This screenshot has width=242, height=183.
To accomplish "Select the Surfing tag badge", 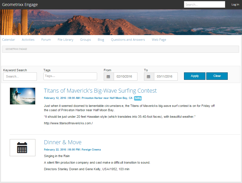I will click(x=138, y=98).
